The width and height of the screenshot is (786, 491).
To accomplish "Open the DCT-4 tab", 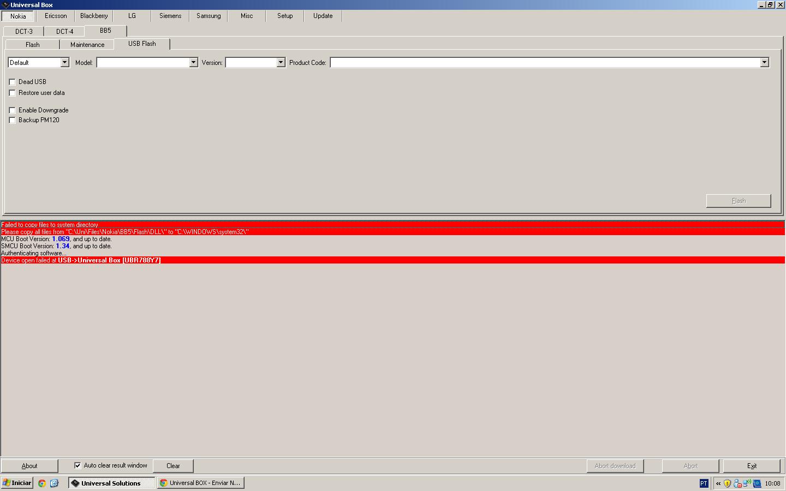I will (64, 32).
